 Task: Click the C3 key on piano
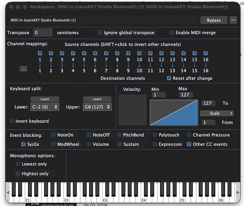(105, 200)
